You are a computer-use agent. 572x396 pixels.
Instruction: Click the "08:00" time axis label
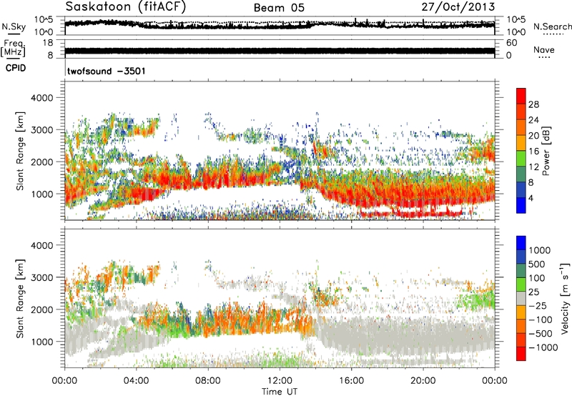[x=208, y=381]
